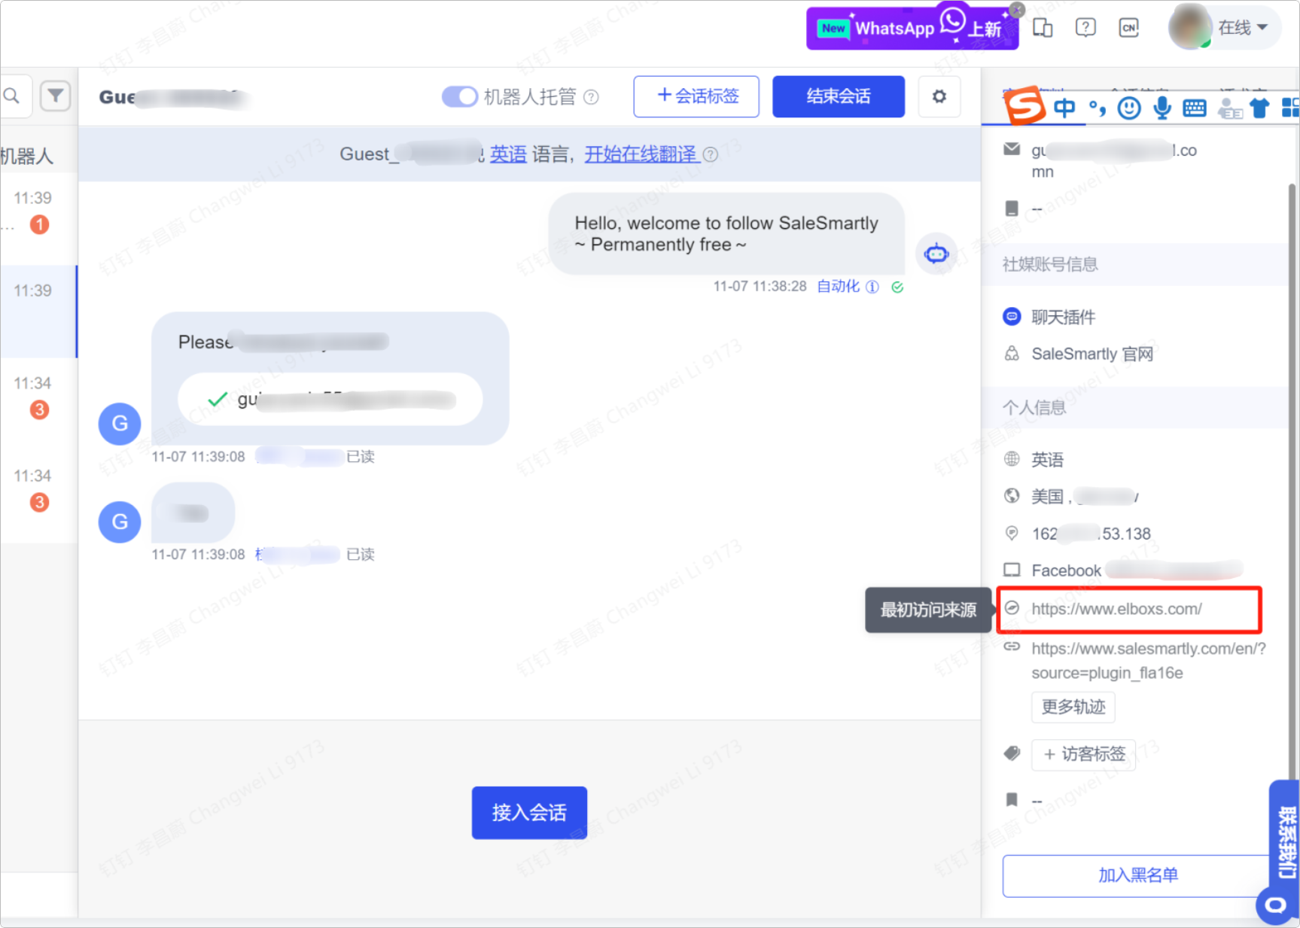1300x928 pixels.
Task: Open the help question mark icon in top bar
Action: point(1085,28)
